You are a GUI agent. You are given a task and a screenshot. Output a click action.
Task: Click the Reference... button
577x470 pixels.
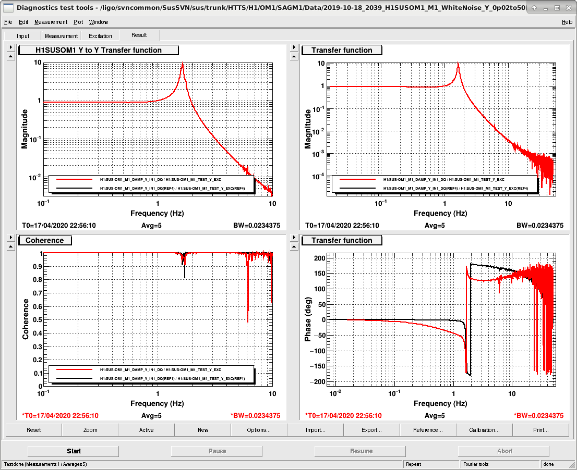click(428, 430)
